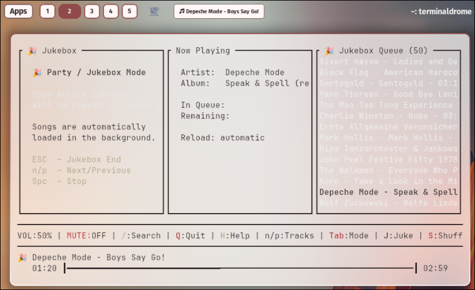Select queue entry John Peel Festive Fifty 1978
475x290 pixels.
click(x=388, y=160)
